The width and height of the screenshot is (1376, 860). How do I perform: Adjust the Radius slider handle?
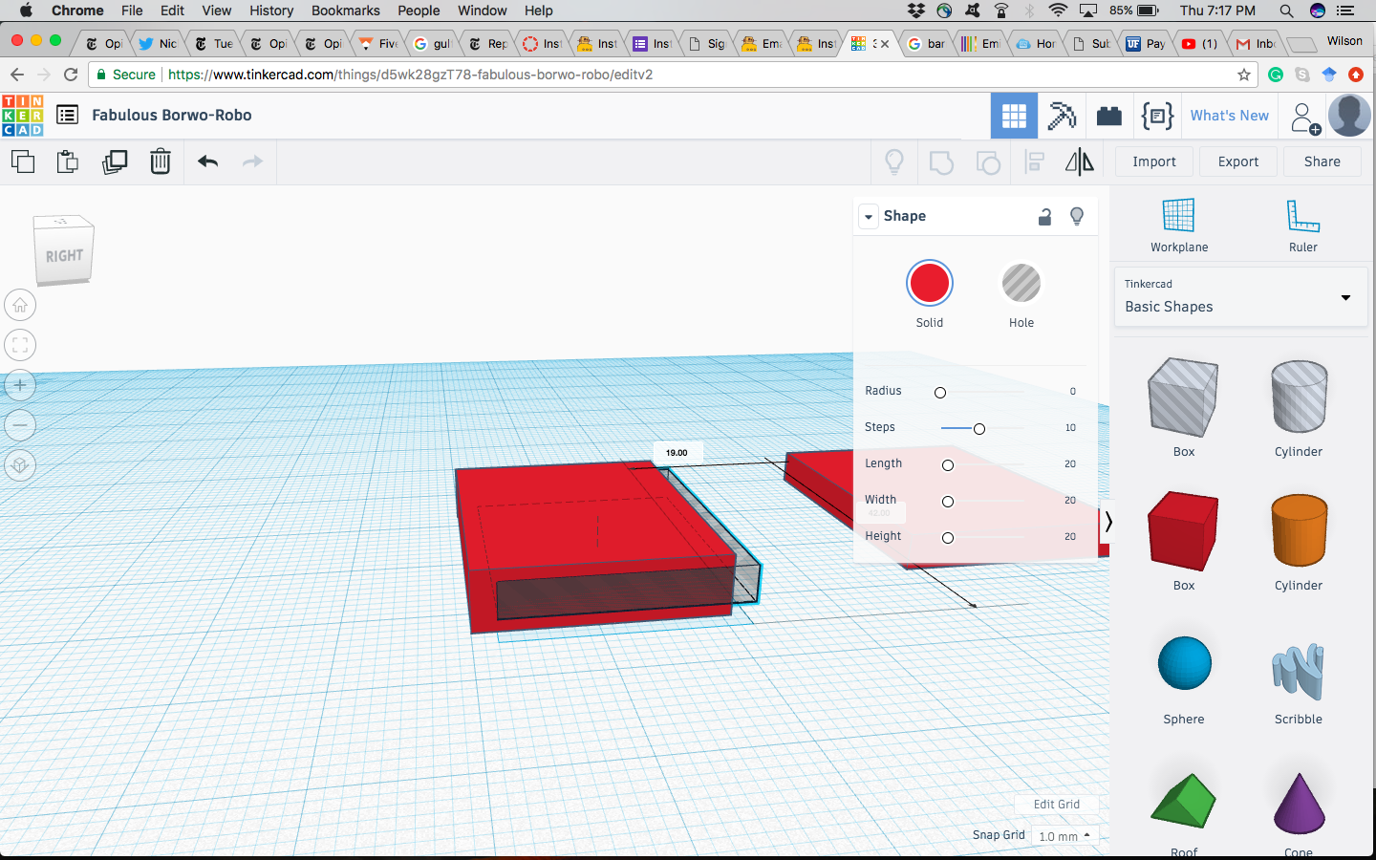click(x=940, y=393)
